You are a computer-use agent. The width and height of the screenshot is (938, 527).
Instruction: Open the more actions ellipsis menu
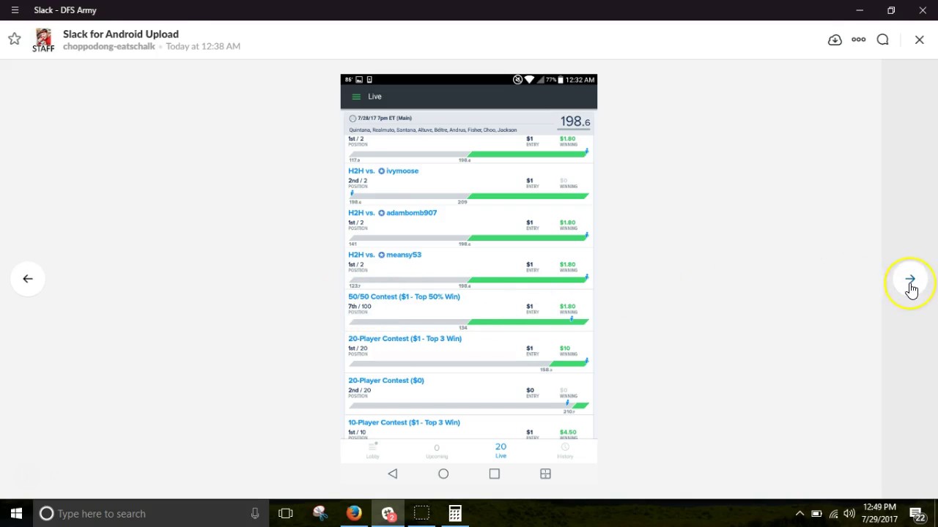coord(858,40)
